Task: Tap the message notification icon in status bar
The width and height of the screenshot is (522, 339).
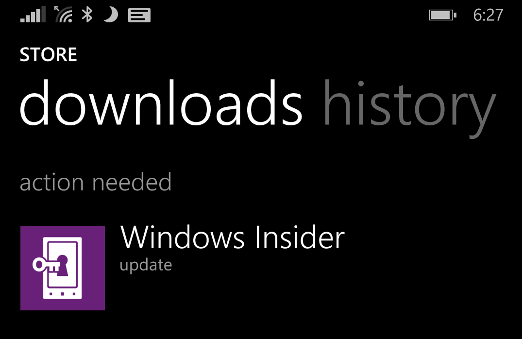Action: (139, 16)
